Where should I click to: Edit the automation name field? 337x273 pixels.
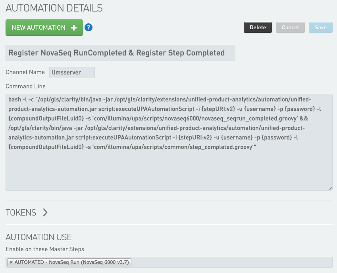(120, 53)
